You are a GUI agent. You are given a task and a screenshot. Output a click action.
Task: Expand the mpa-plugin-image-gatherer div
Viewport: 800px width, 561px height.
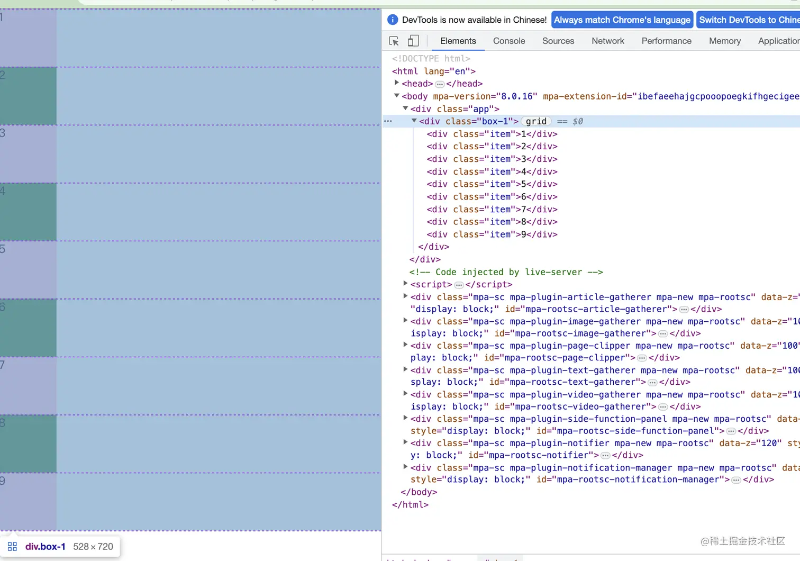pos(405,321)
